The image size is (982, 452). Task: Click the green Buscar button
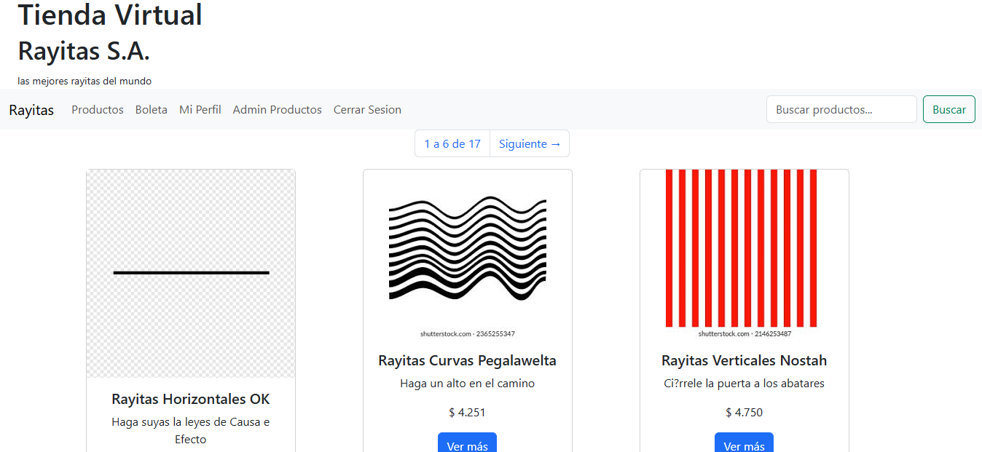coord(949,109)
